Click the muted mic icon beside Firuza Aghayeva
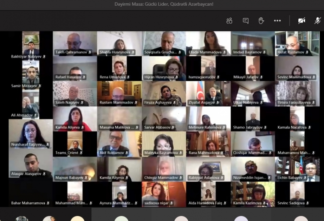 coord(174,102)
